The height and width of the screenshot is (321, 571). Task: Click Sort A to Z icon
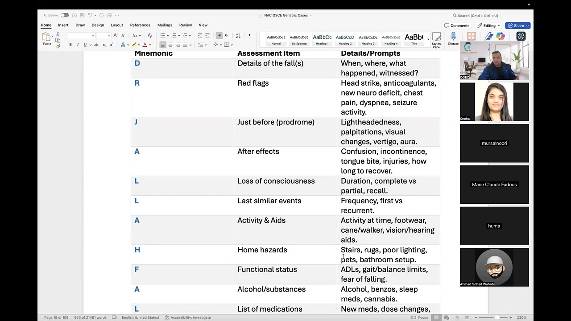[238, 35]
